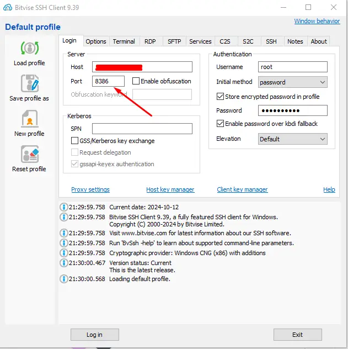Click the Help link
Image resolution: width=348 pixels, height=349 pixels.
click(x=329, y=189)
